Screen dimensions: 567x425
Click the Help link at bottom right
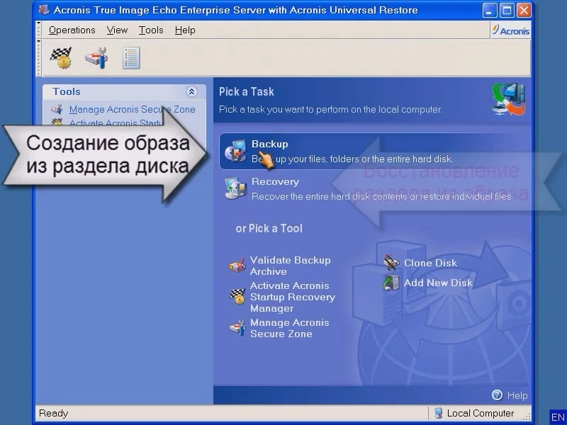517,395
